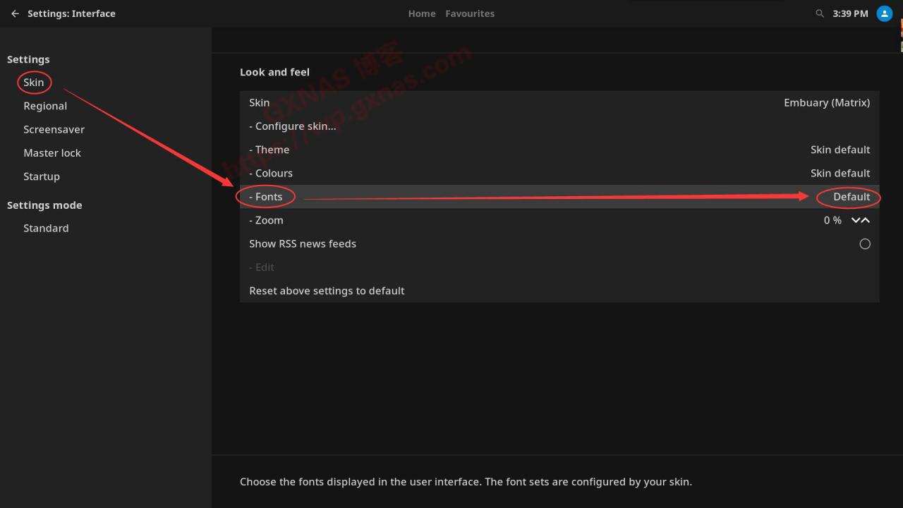Viewport: 903px width, 508px height.
Task: Click the blue profile avatar icon
Action: coord(884,13)
